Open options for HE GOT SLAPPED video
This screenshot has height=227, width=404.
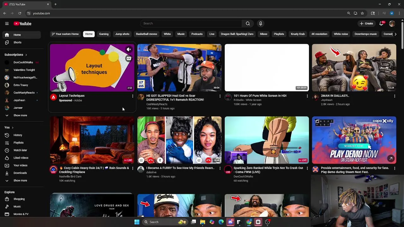tap(220, 96)
